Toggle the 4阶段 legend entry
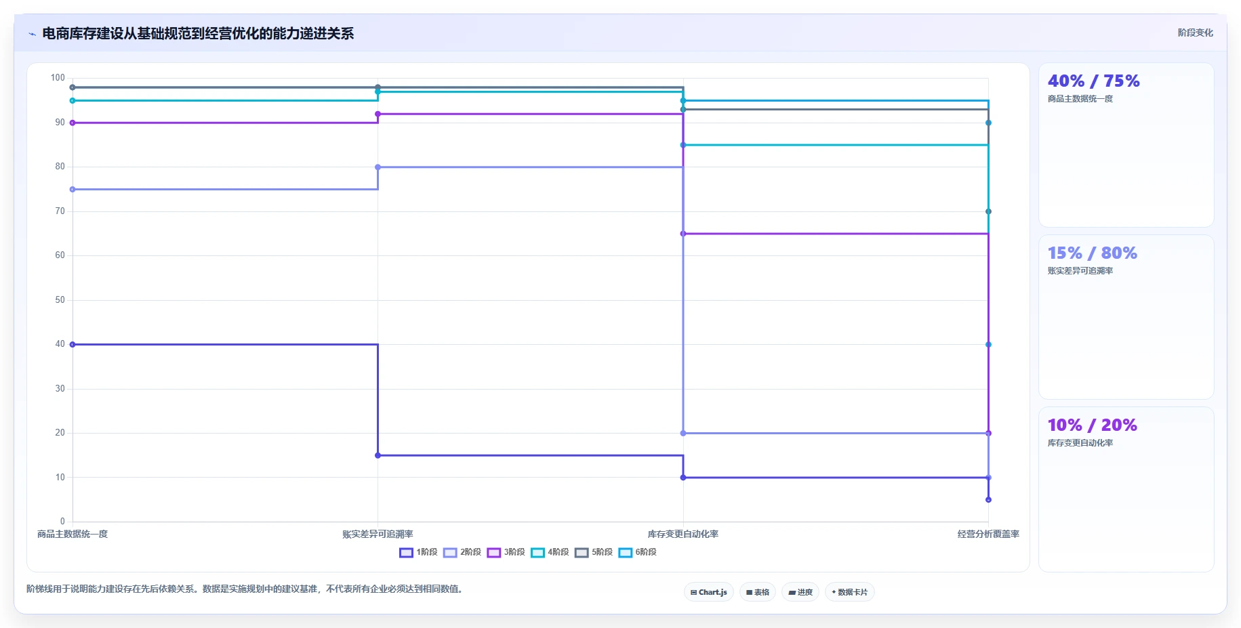 550,552
